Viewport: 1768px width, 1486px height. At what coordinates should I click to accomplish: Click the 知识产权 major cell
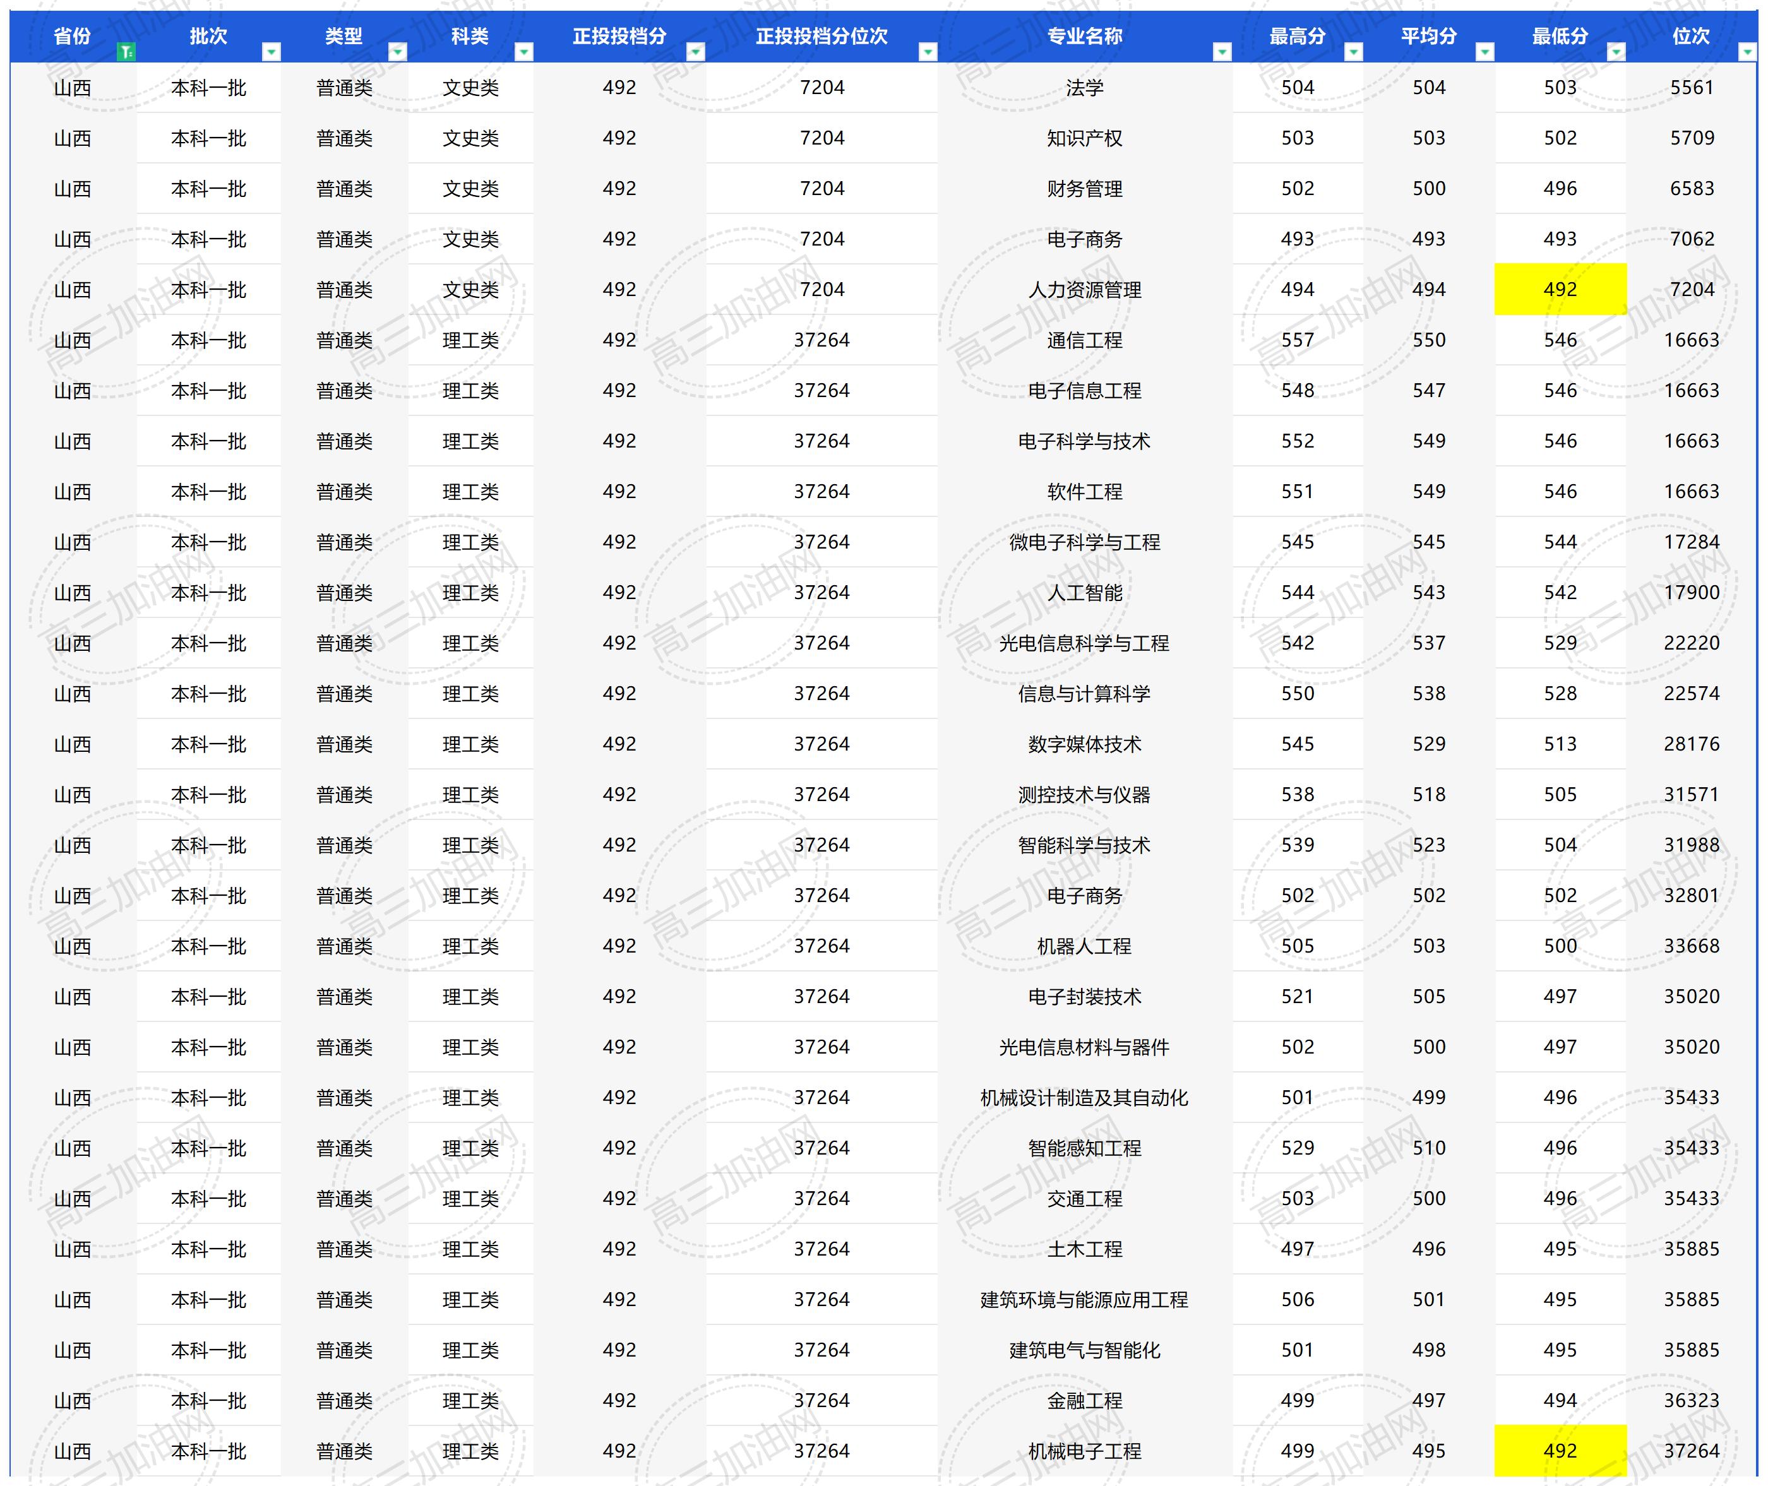(1085, 138)
